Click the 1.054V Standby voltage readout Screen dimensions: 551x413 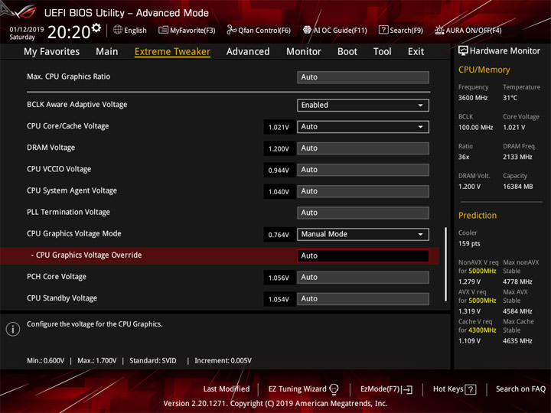(x=279, y=299)
